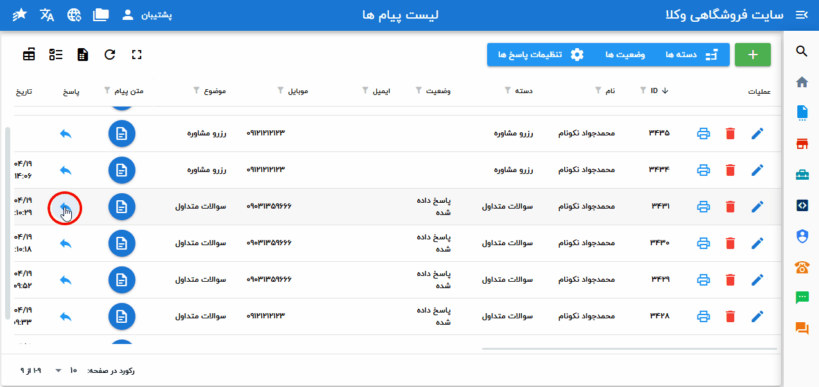This screenshot has height=387, width=819.
Task: Open the search icon in sidebar
Action: pyautogui.click(x=801, y=51)
